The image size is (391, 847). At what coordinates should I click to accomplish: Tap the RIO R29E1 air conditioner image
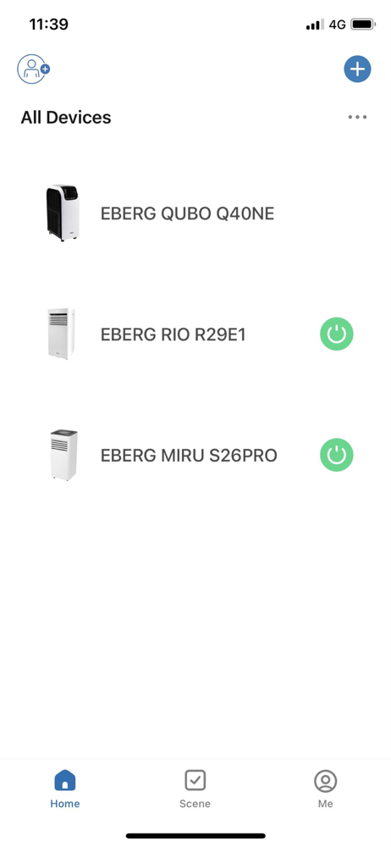pos(61,334)
